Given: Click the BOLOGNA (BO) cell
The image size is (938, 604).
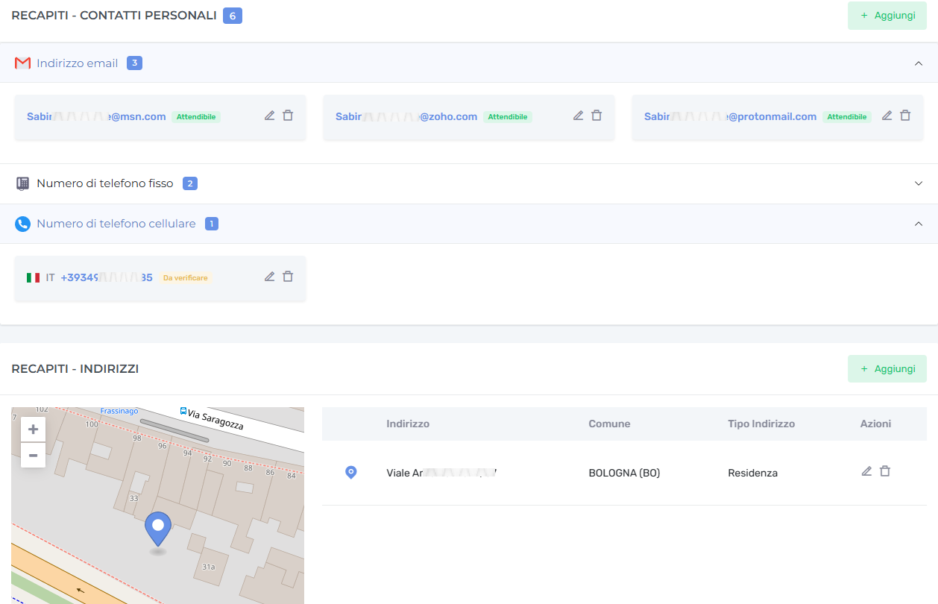Looking at the screenshot, I should click(624, 473).
